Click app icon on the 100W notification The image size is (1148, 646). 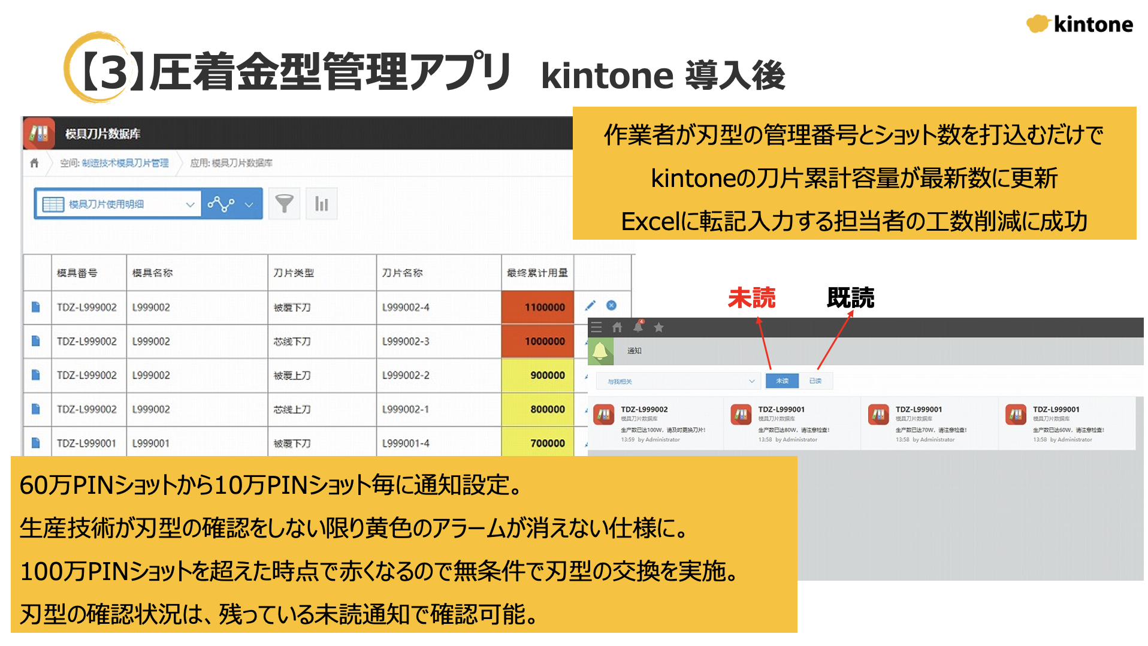[x=603, y=414]
